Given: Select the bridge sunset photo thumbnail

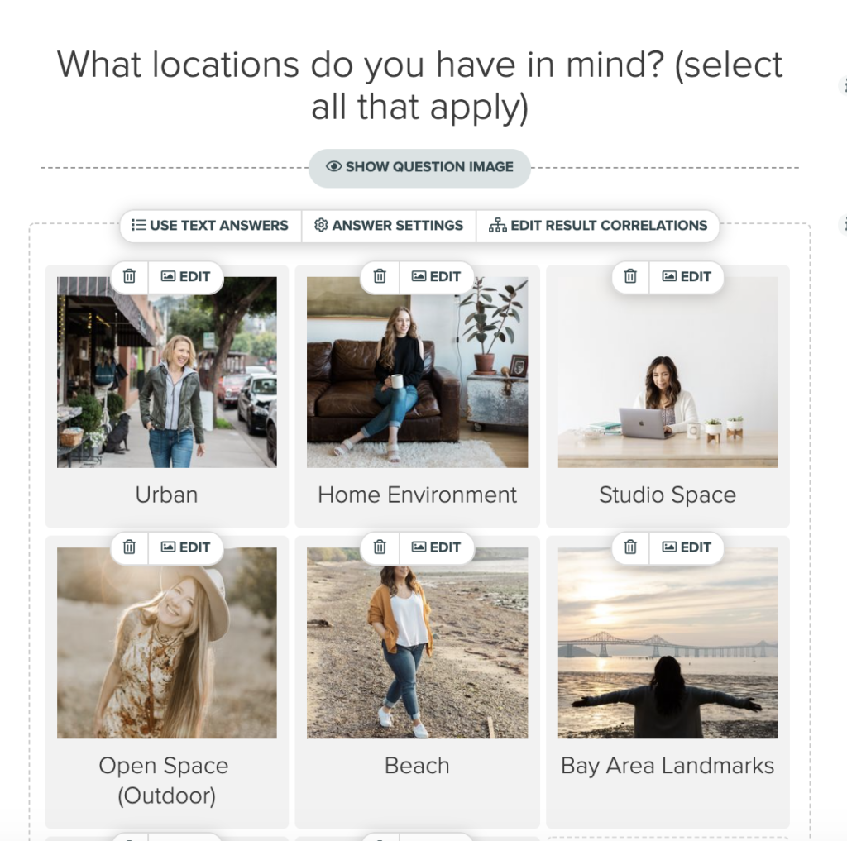Looking at the screenshot, I should 668,643.
